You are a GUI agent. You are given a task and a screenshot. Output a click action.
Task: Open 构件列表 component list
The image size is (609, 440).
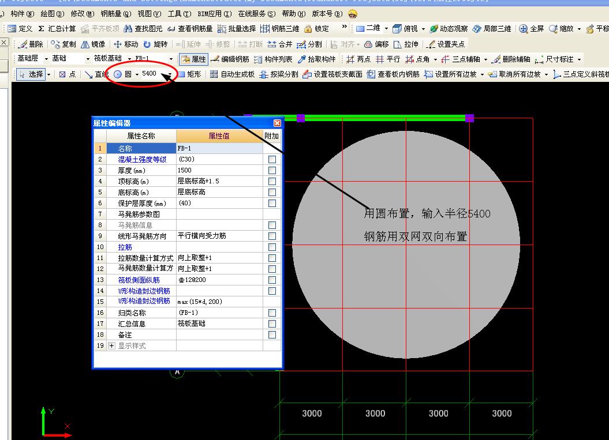tap(273, 59)
